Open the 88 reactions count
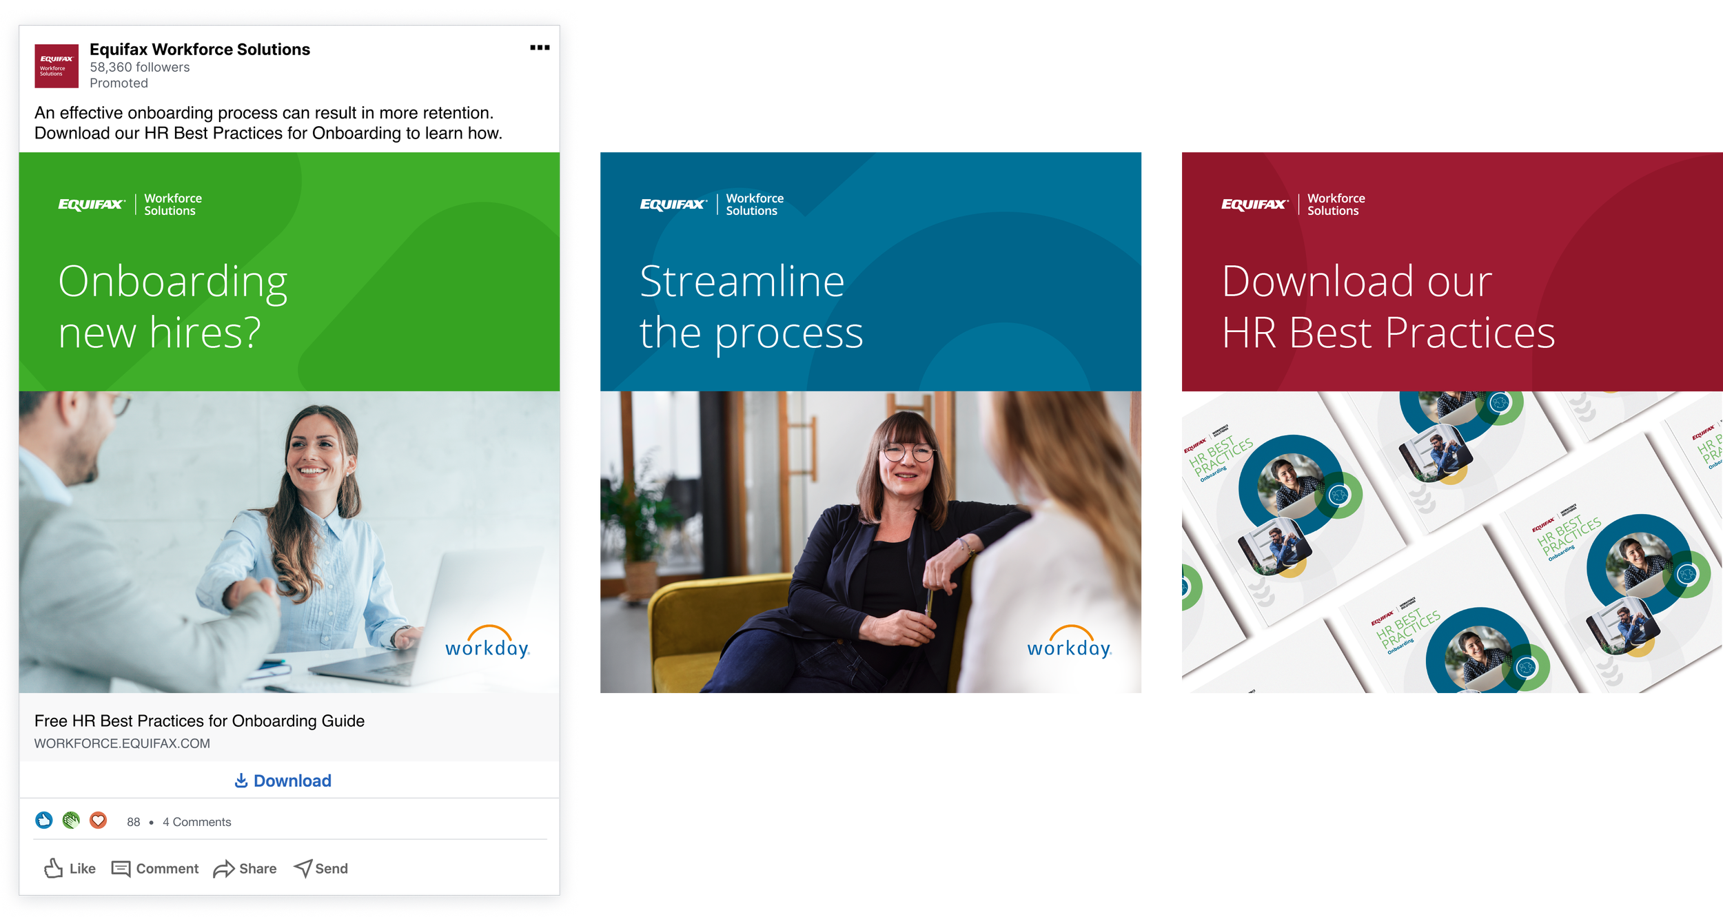 click(133, 822)
